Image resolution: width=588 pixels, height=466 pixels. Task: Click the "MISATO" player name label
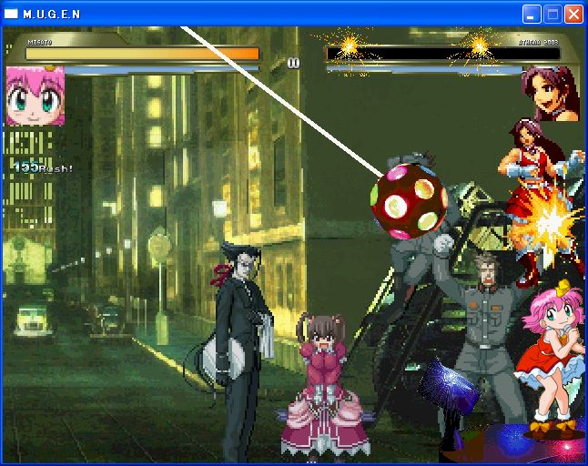(40, 43)
